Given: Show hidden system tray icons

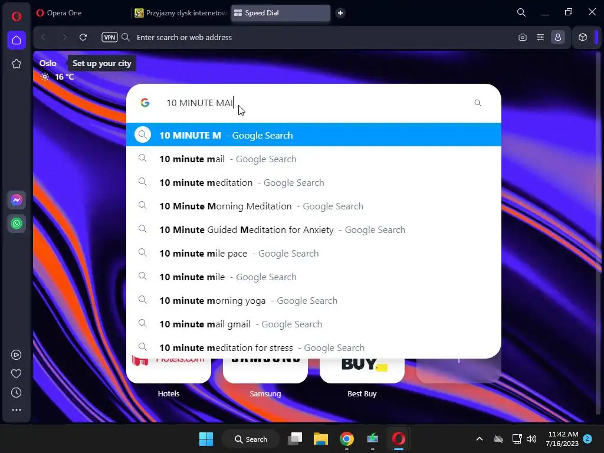Looking at the screenshot, I should coord(479,439).
